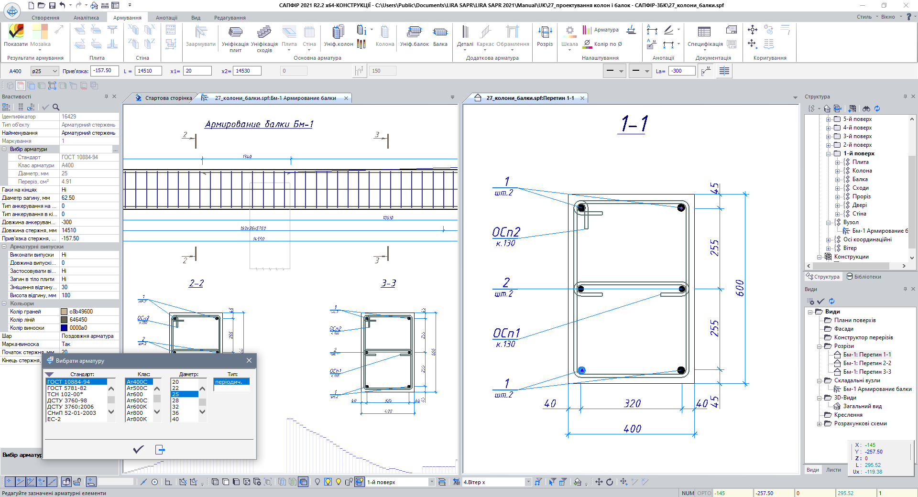Click the Деталі additional reinforcement icon

[465, 32]
